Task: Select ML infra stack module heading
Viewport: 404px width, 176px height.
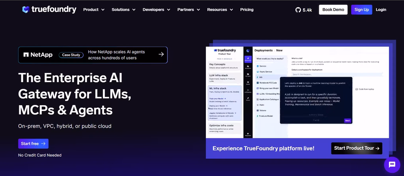Action: click(x=218, y=88)
